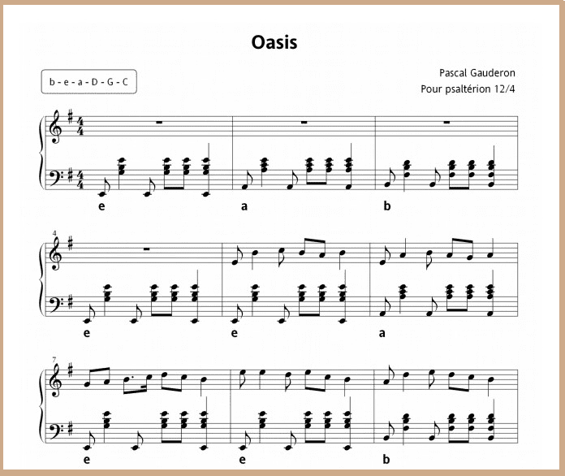Click the whole rest in measure one
The image size is (565, 476).
pyautogui.click(x=159, y=123)
